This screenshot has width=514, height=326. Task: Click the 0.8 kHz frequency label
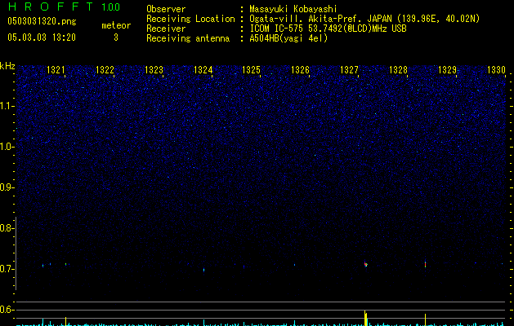(6, 228)
